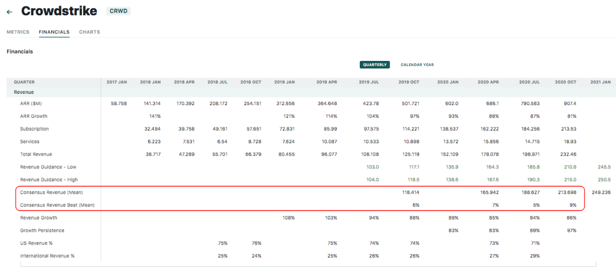This screenshot has height=274, width=616.
Task: Click Total Revenue value 38.717
Action: pos(152,154)
